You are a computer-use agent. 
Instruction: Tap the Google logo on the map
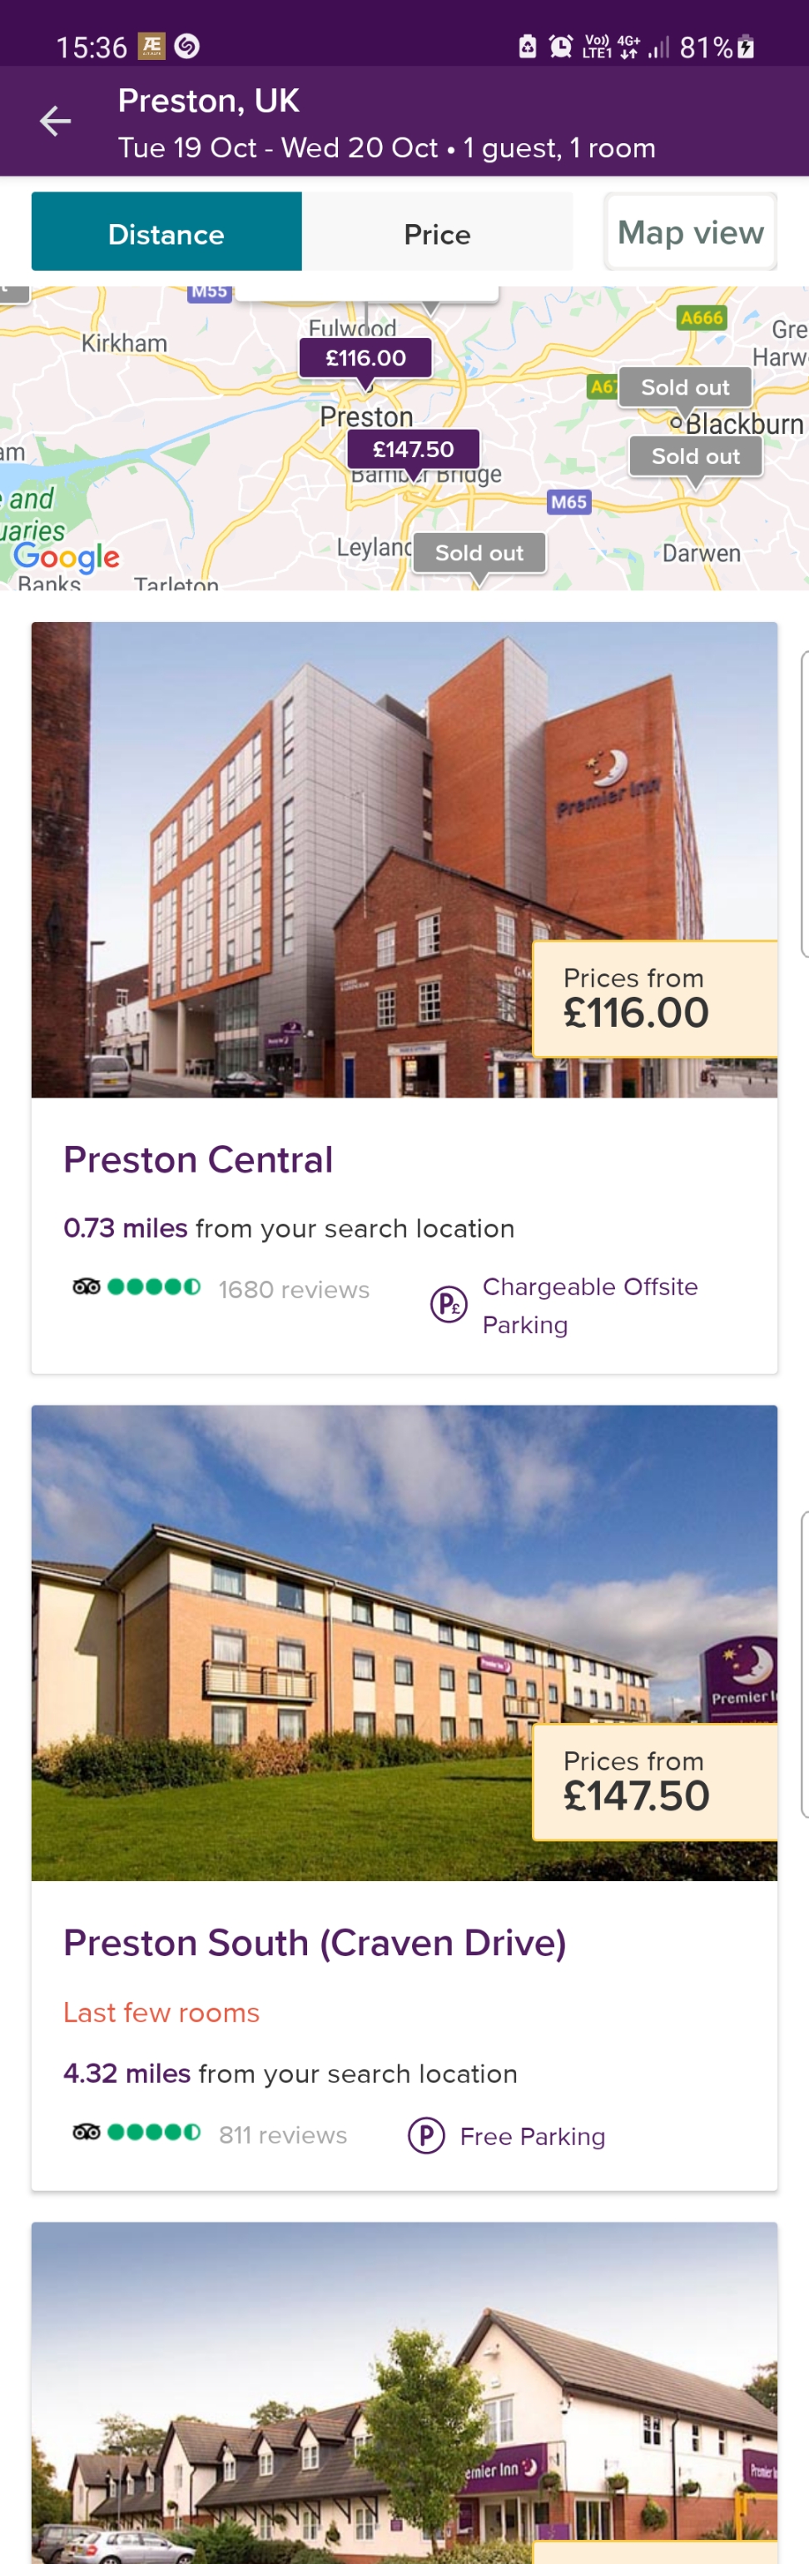pyautogui.click(x=67, y=557)
